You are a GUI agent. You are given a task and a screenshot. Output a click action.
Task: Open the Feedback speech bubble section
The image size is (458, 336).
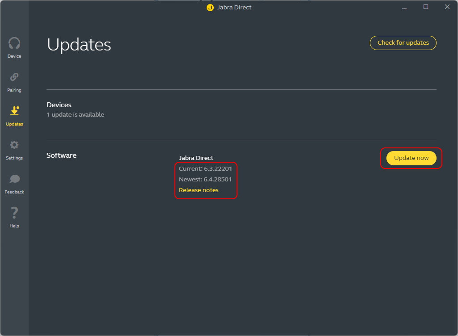(14, 184)
